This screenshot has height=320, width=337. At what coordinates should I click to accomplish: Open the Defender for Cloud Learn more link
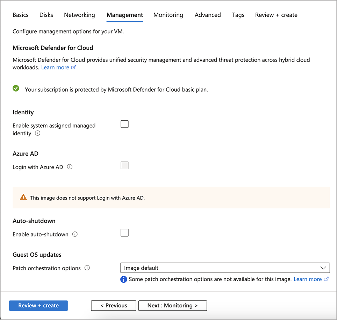(x=55, y=67)
